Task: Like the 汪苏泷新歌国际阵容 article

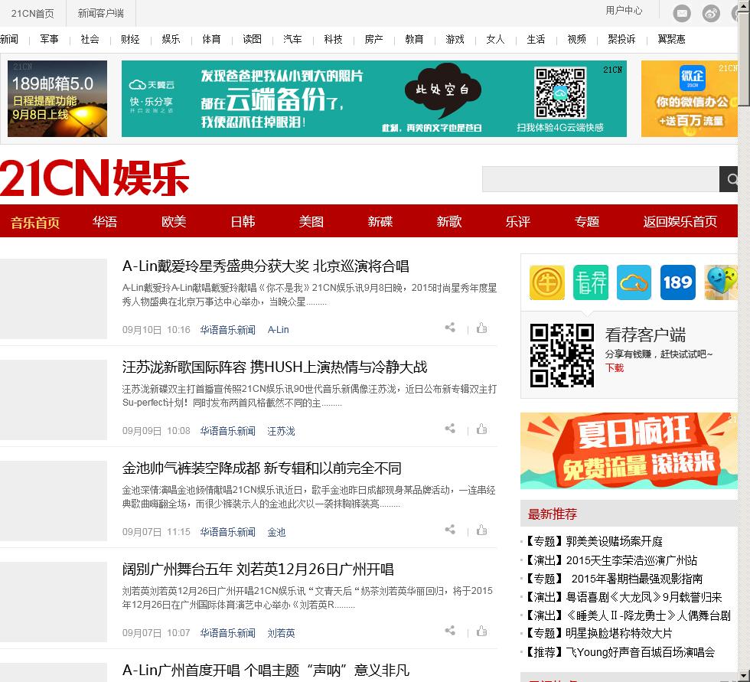Action: coord(481,429)
